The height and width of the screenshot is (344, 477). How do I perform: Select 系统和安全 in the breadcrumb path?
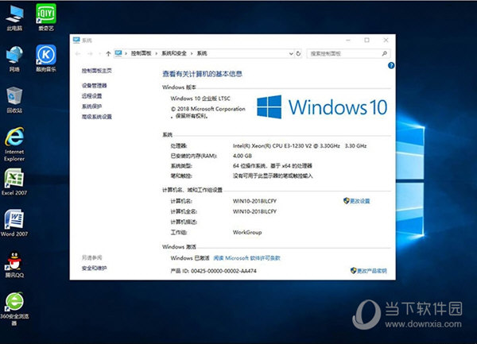point(174,53)
